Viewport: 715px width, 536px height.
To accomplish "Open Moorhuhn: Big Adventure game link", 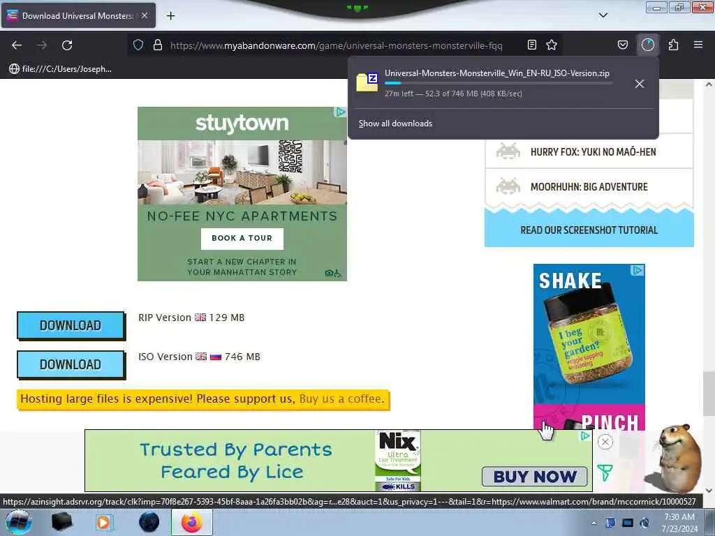I will (x=589, y=187).
